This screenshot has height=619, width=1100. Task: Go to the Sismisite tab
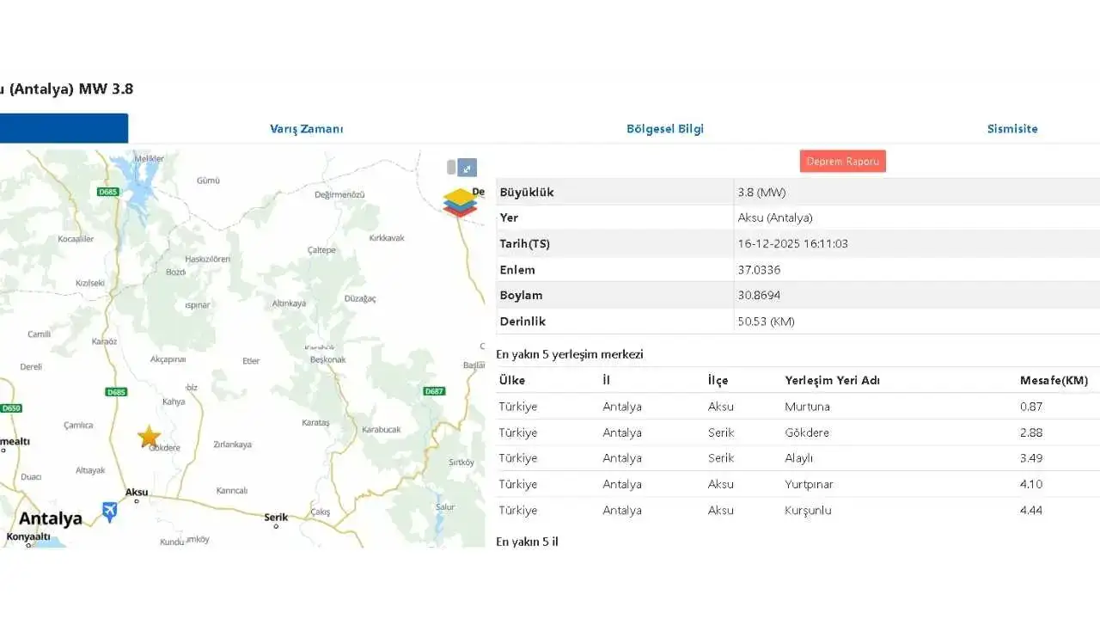click(x=1011, y=129)
